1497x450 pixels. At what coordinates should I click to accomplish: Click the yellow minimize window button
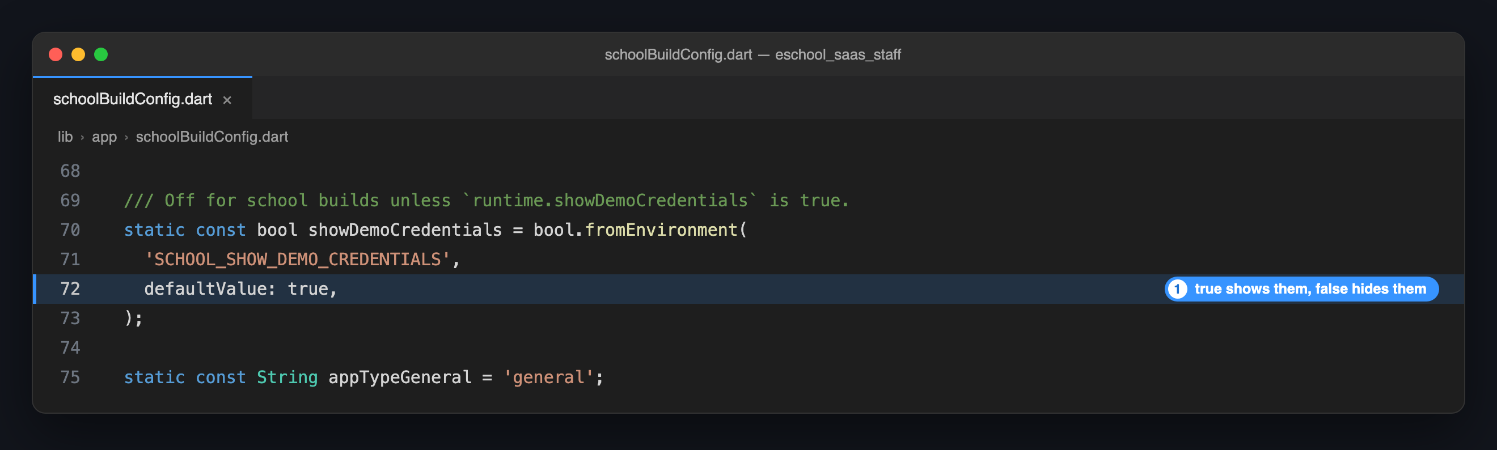(x=78, y=54)
